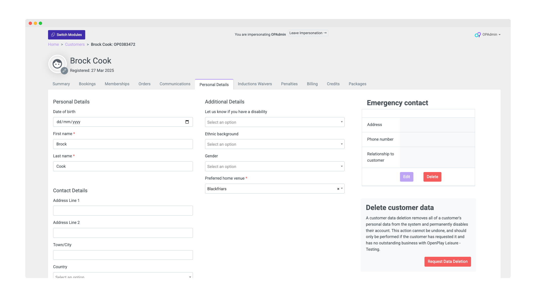Click Leave Impersonation button
The width and height of the screenshot is (536, 297).
pos(308,33)
